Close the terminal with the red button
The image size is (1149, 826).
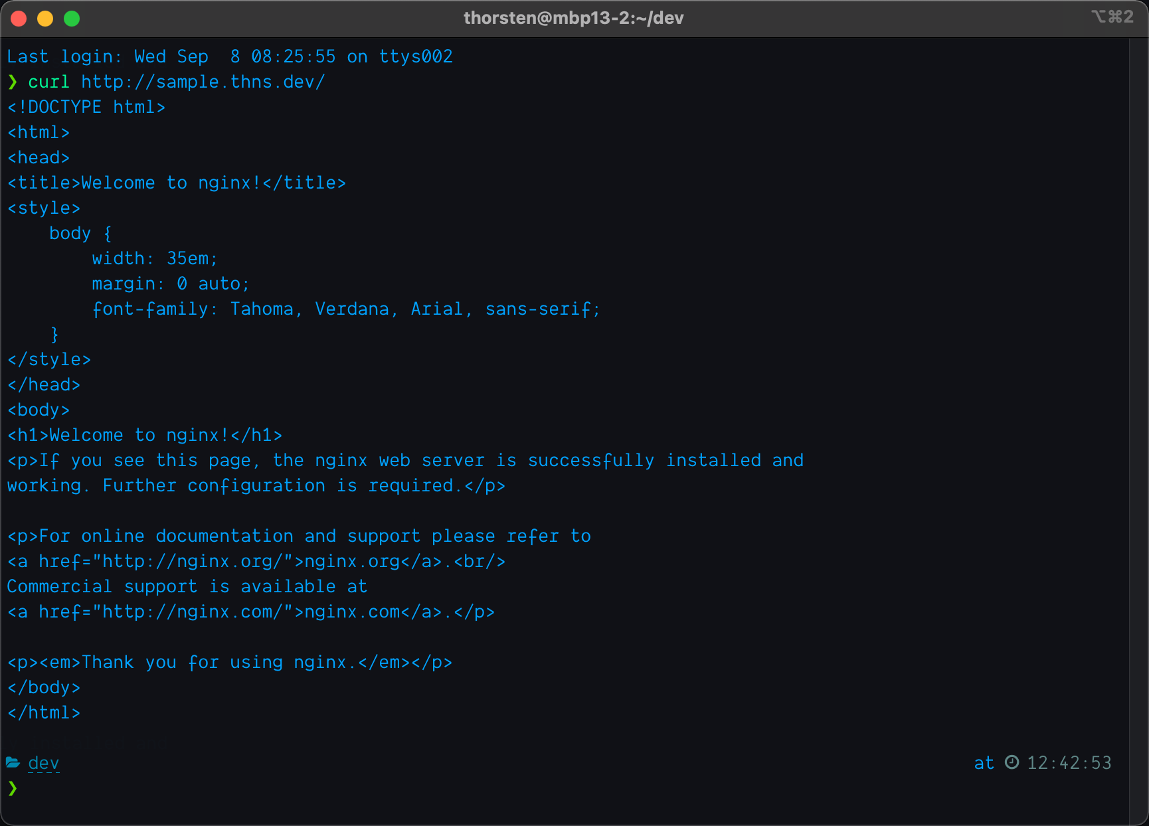(x=19, y=19)
